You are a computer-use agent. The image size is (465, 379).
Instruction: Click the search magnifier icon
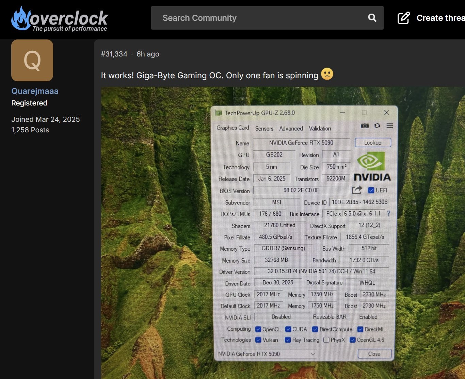(372, 18)
